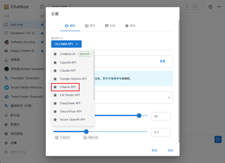Click the star next to Just chat
This screenshot has width=225, height=163.
click(x=42, y=25)
